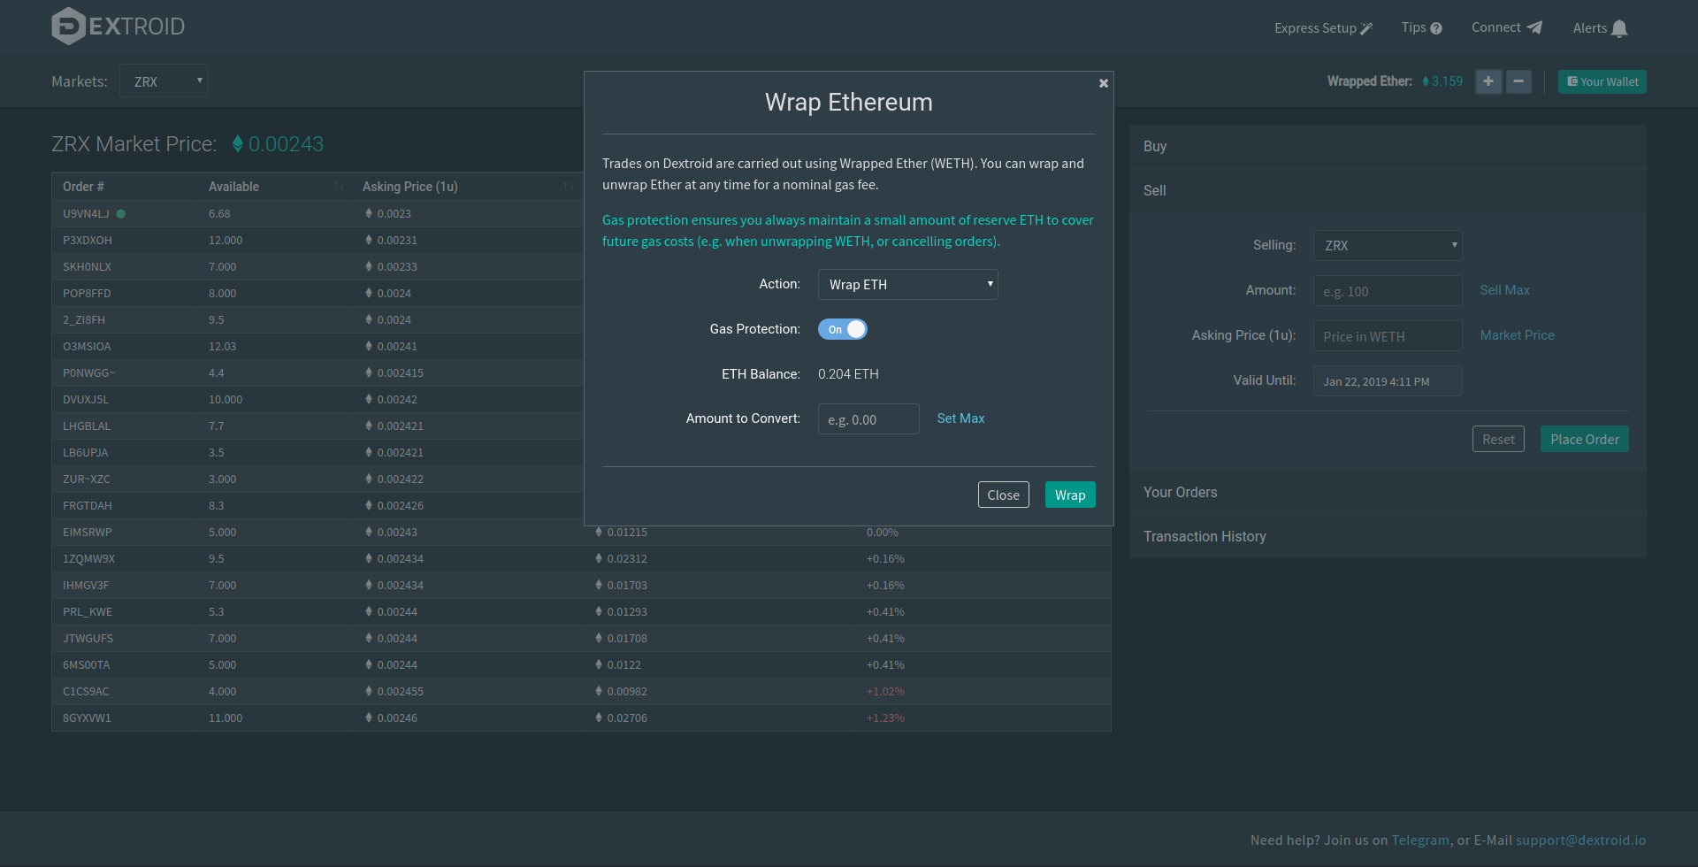The width and height of the screenshot is (1698, 867).
Task: Open Your Wallet button
Action: pyautogui.click(x=1602, y=81)
